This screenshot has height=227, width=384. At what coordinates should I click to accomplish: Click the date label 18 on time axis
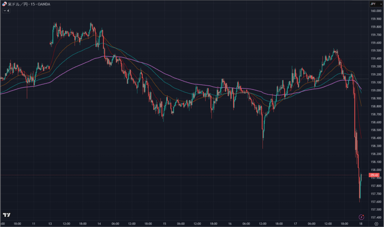click(360, 224)
